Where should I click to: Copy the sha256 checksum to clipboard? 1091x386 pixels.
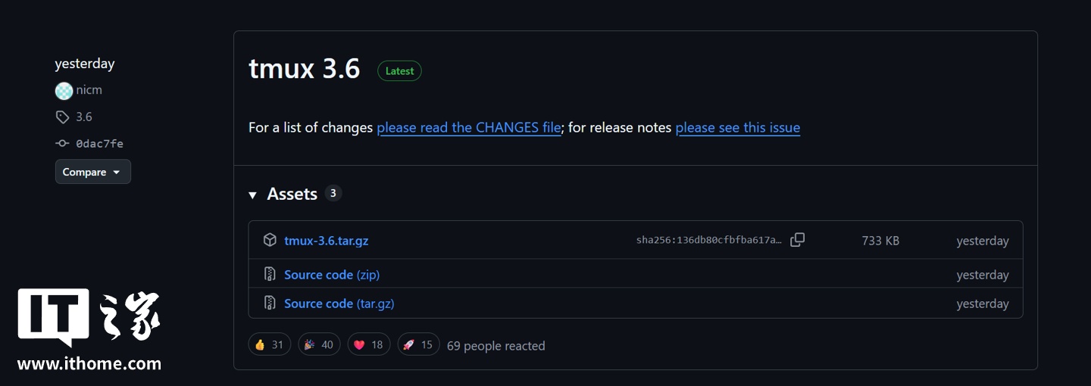click(x=797, y=240)
